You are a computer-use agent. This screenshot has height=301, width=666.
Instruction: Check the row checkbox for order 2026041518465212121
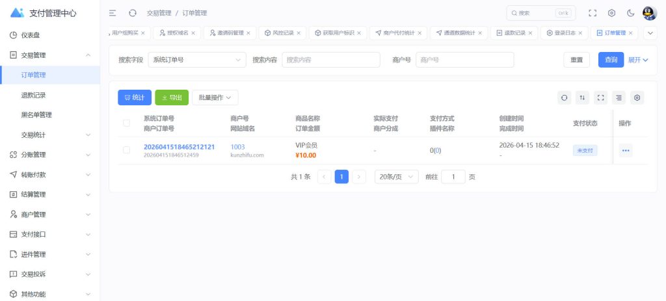click(127, 150)
